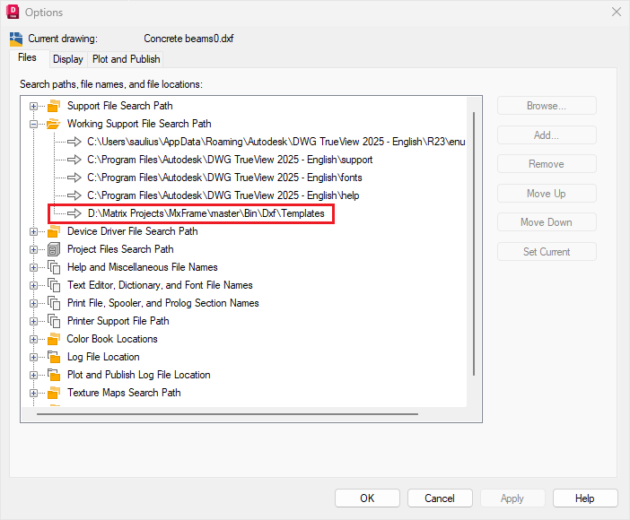
Task: Expand Plot and Publish Log File Location node
Action: click(33, 376)
